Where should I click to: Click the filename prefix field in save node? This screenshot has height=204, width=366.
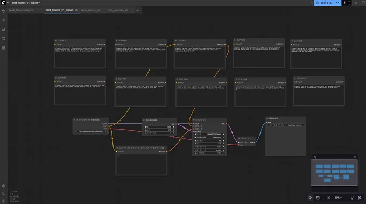(285, 125)
